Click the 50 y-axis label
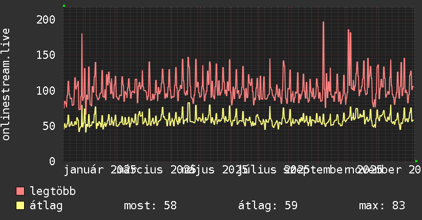The width and height of the screenshot is (422, 220). (x=49, y=126)
